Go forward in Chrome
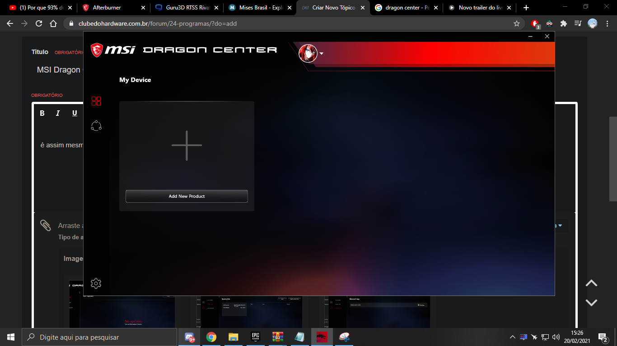This screenshot has width=617, height=346. coord(24,23)
